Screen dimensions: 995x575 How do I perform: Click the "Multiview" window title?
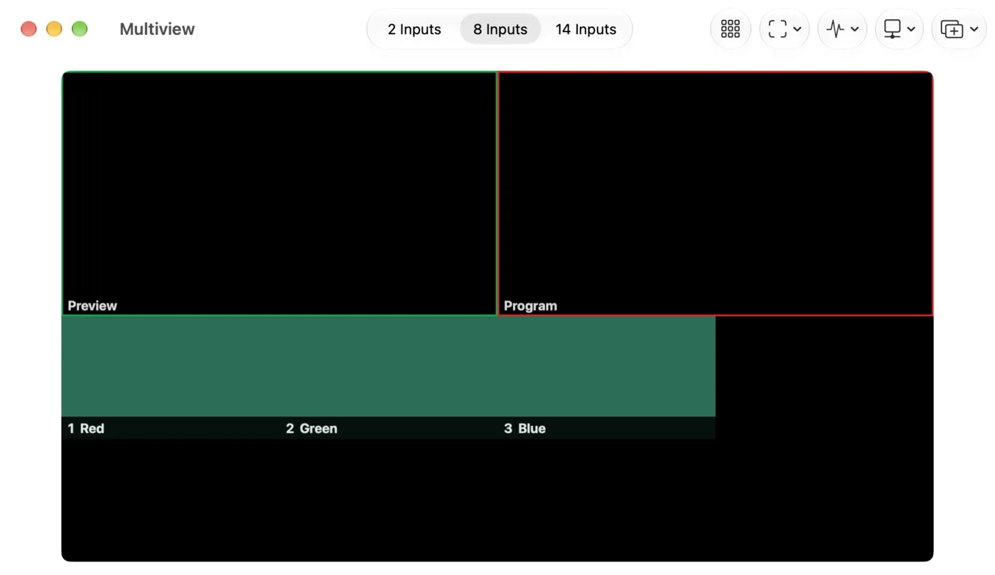point(157,29)
